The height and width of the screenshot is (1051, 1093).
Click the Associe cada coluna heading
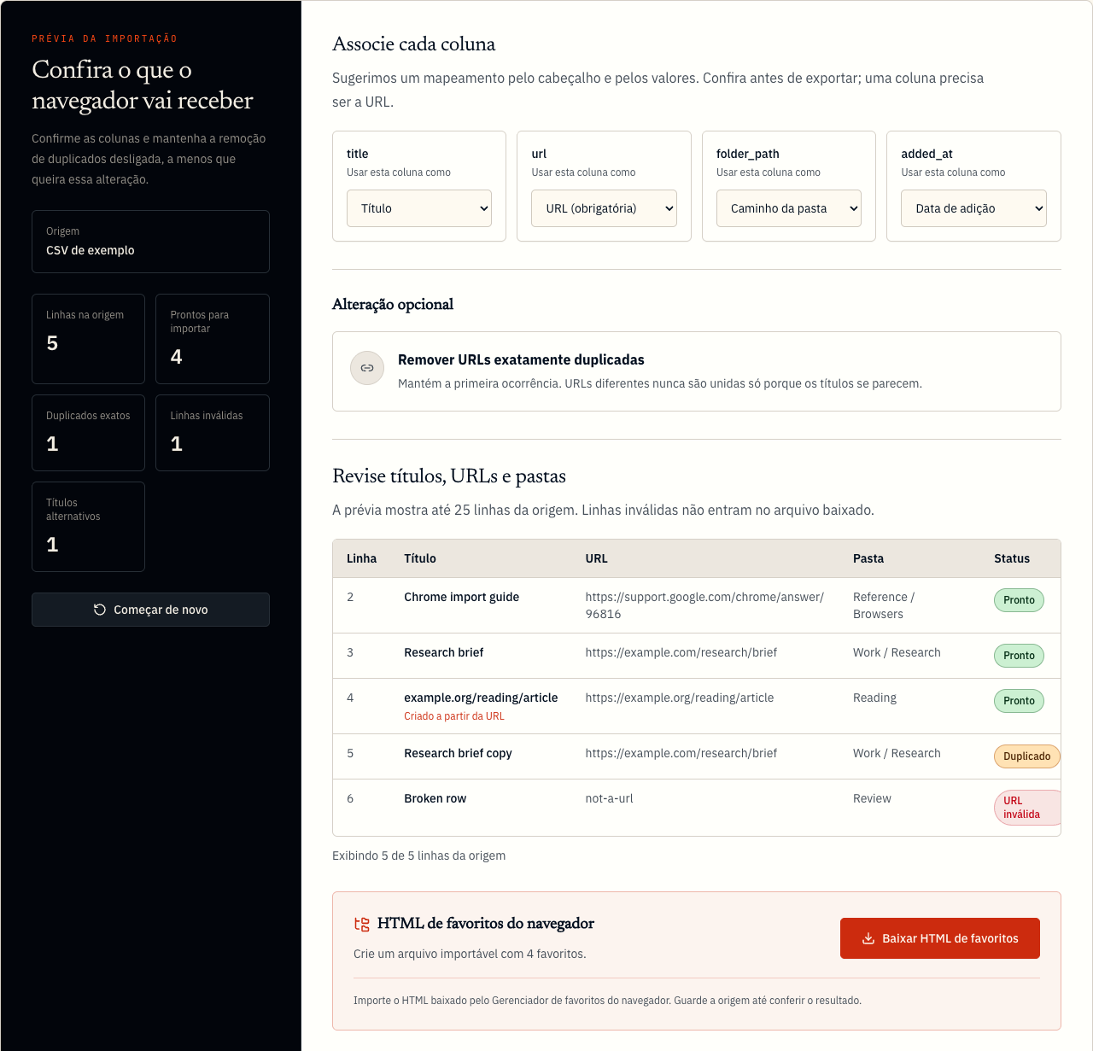[x=413, y=44]
